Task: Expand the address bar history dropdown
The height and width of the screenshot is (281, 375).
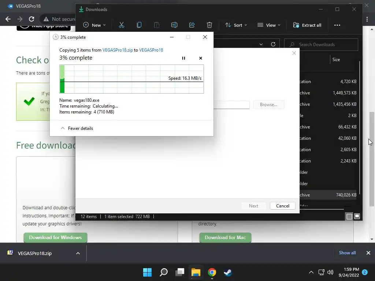Action: [261, 44]
